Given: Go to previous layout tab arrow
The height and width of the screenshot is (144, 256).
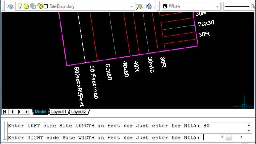Looking at the screenshot, I should 12,112.
